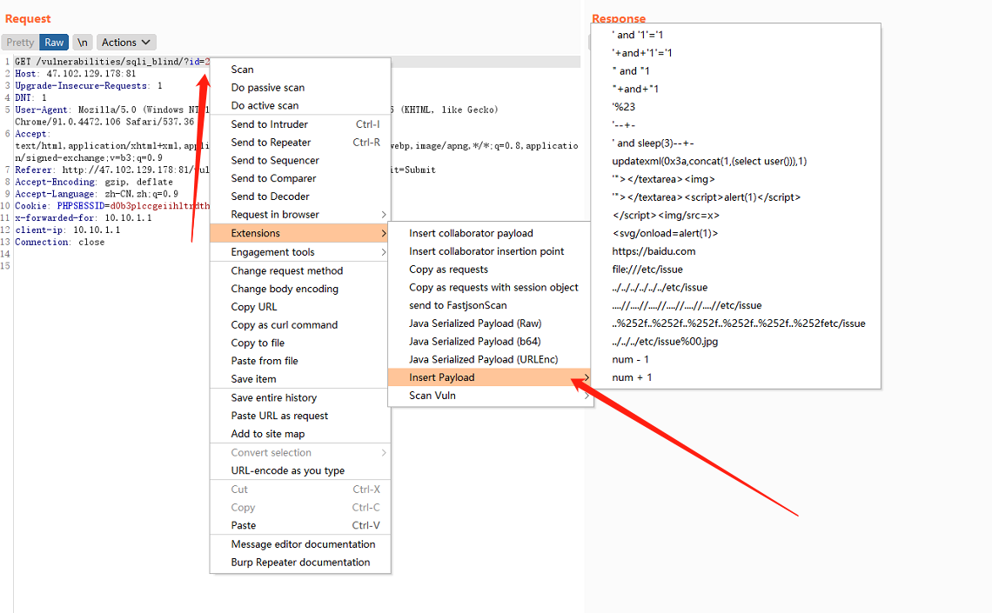
Task: Send the request to Repeater
Action: click(300, 143)
